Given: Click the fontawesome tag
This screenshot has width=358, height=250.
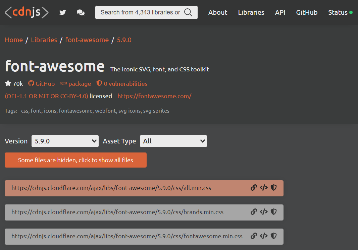Looking at the screenshot, I should click(x=76, y=111).
